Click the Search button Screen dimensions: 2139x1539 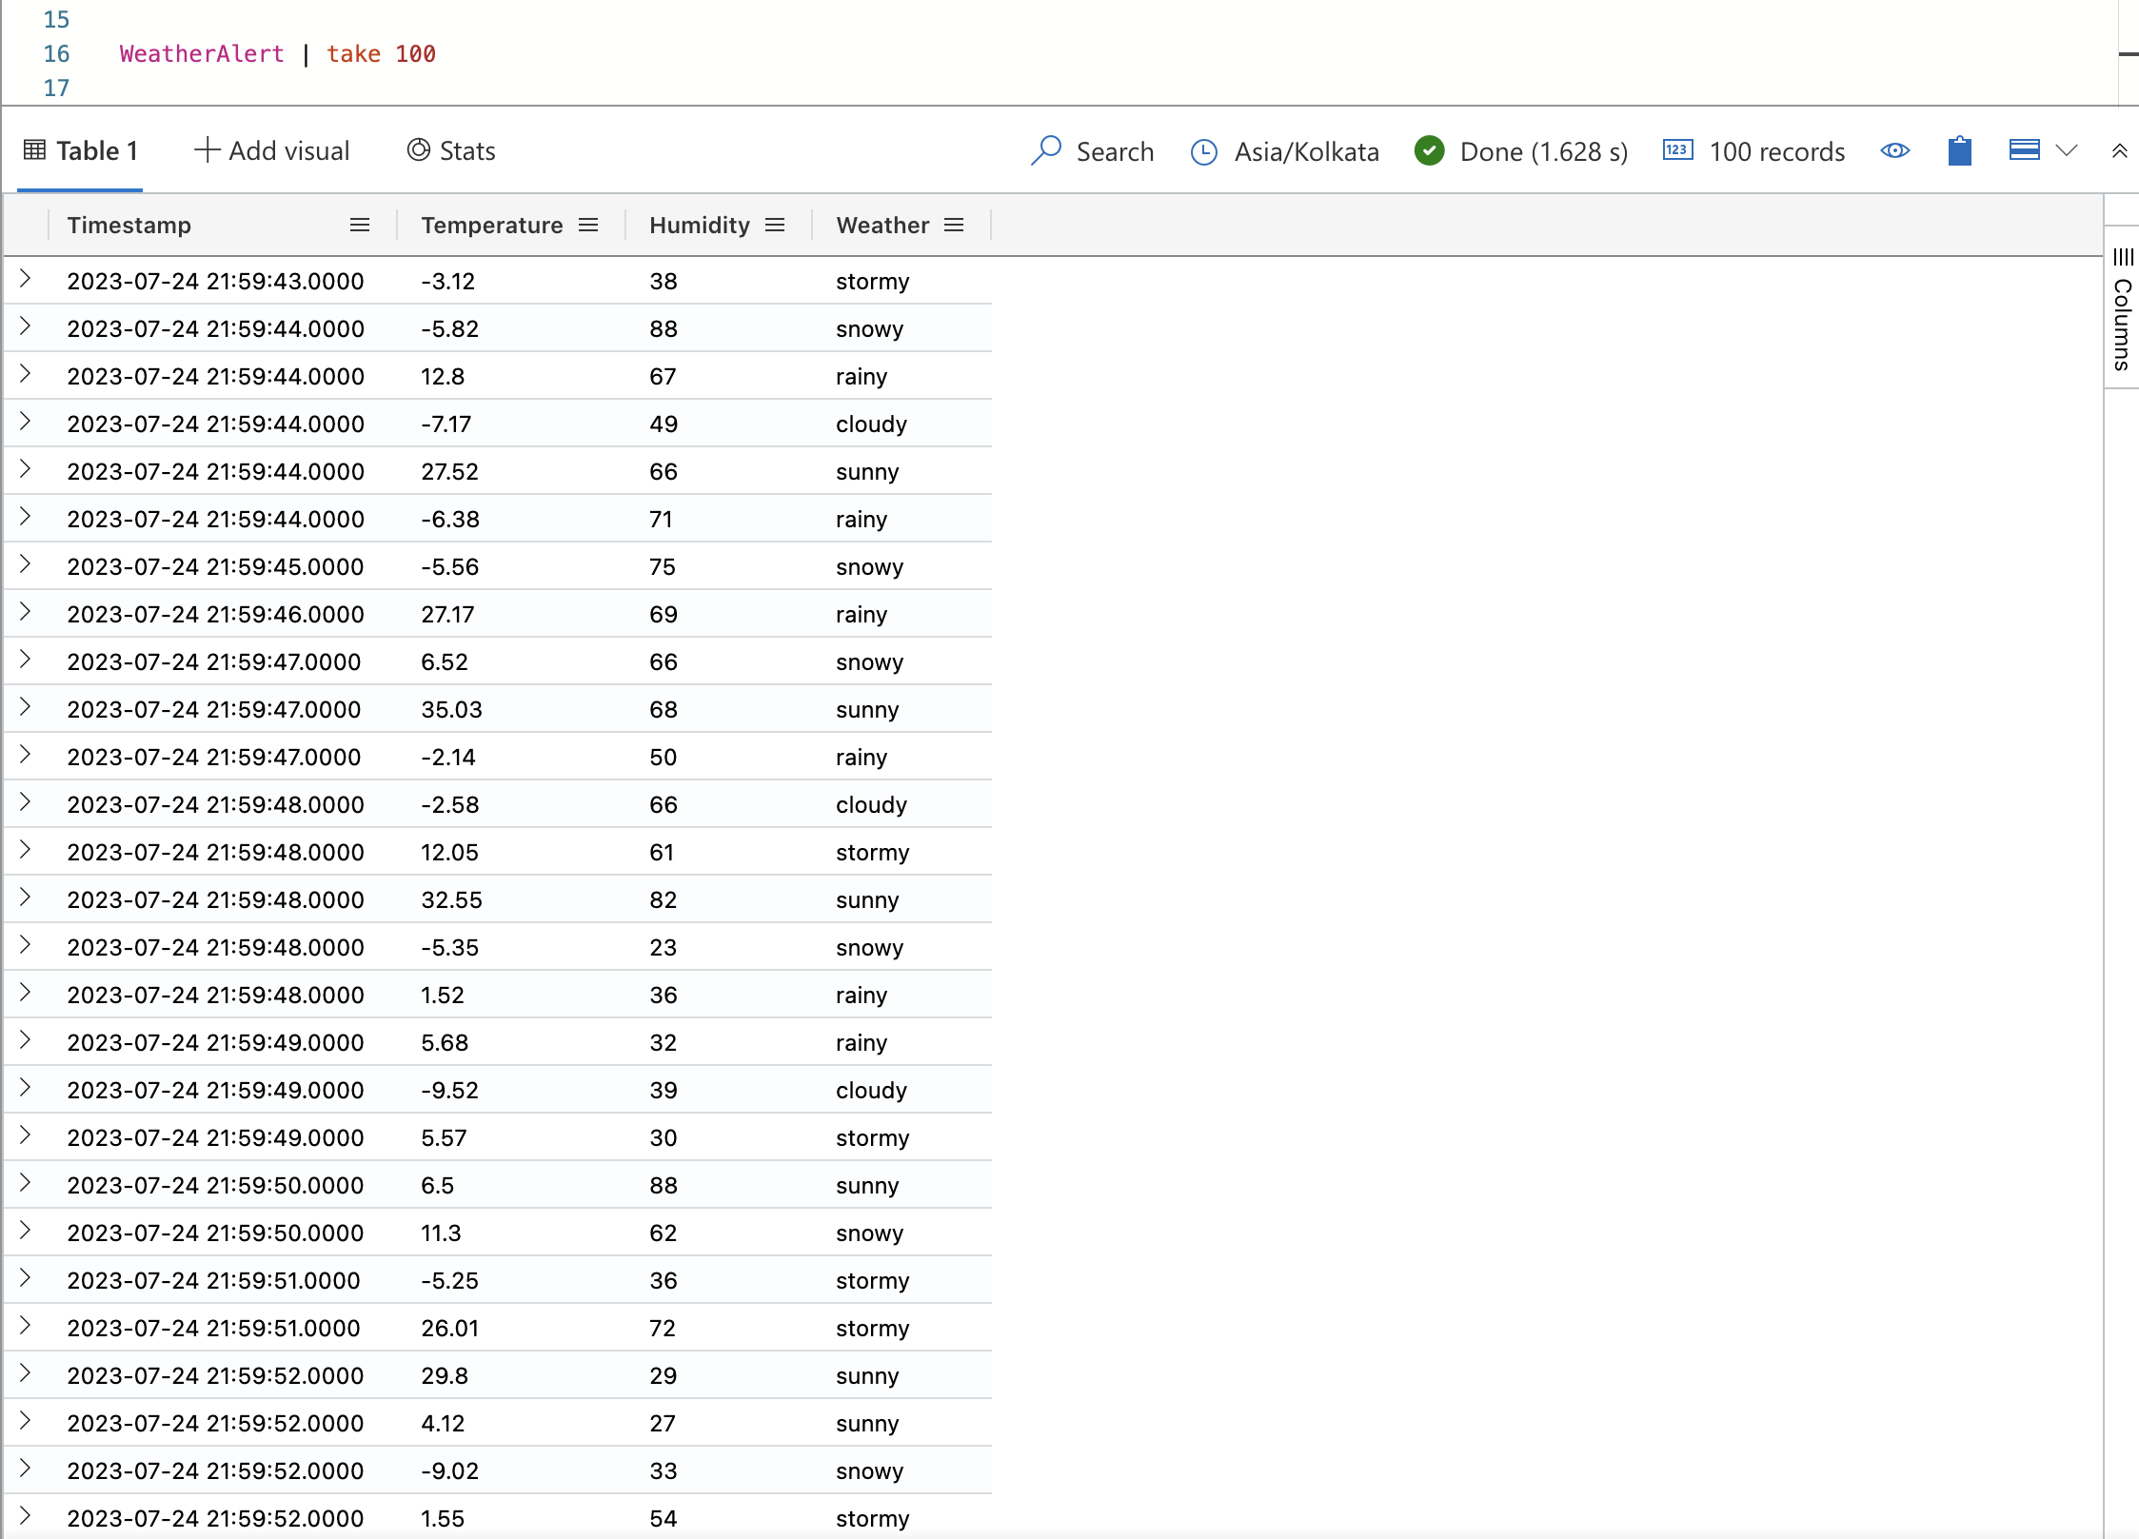point(1115,150)
